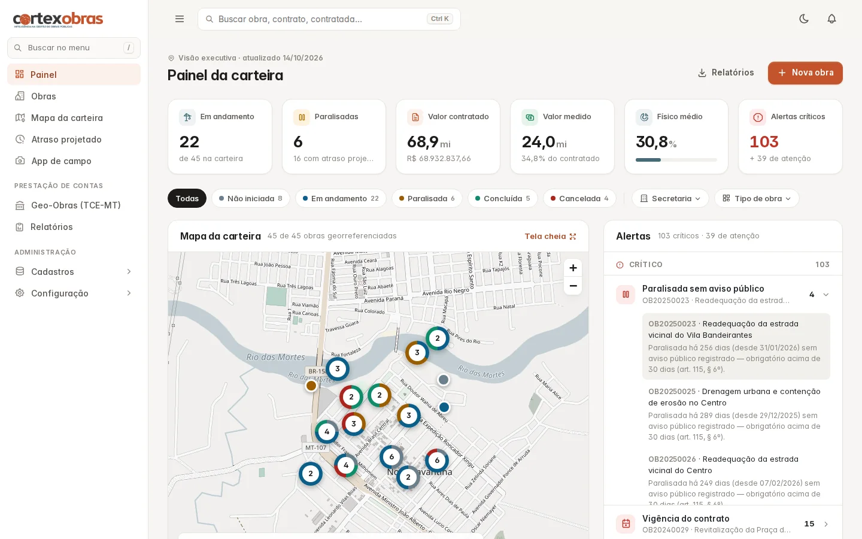Click the Paralisadas card pause icon
Screen dimensions: 862x539
pyautogui.click(x=302, y=117)
